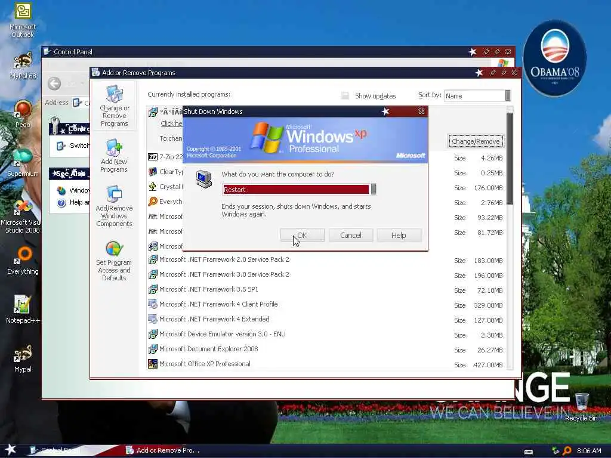The height and width of the screenshot is (458, 611).
Task: Open Add/Remove Windows Components sidebar icon
Action: (x=114, y=206)
